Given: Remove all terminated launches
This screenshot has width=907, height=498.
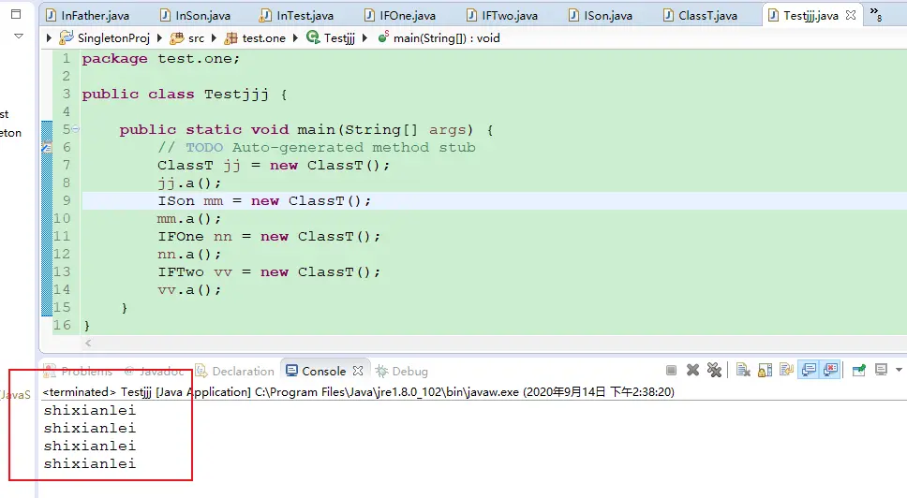Looking at the screenshot, I should coord(714,371).
